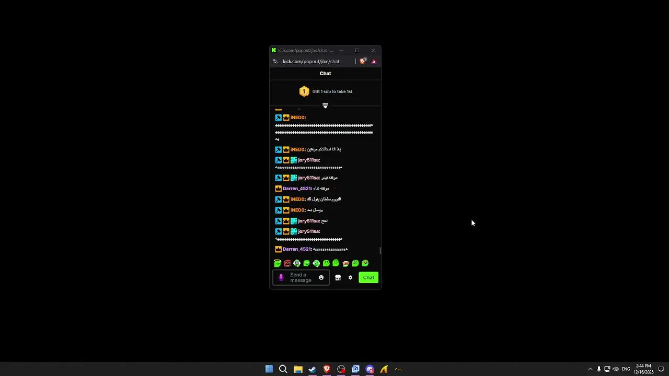
Task: Focus the 'Send a message' input field
Action: [x=301, y=278]
